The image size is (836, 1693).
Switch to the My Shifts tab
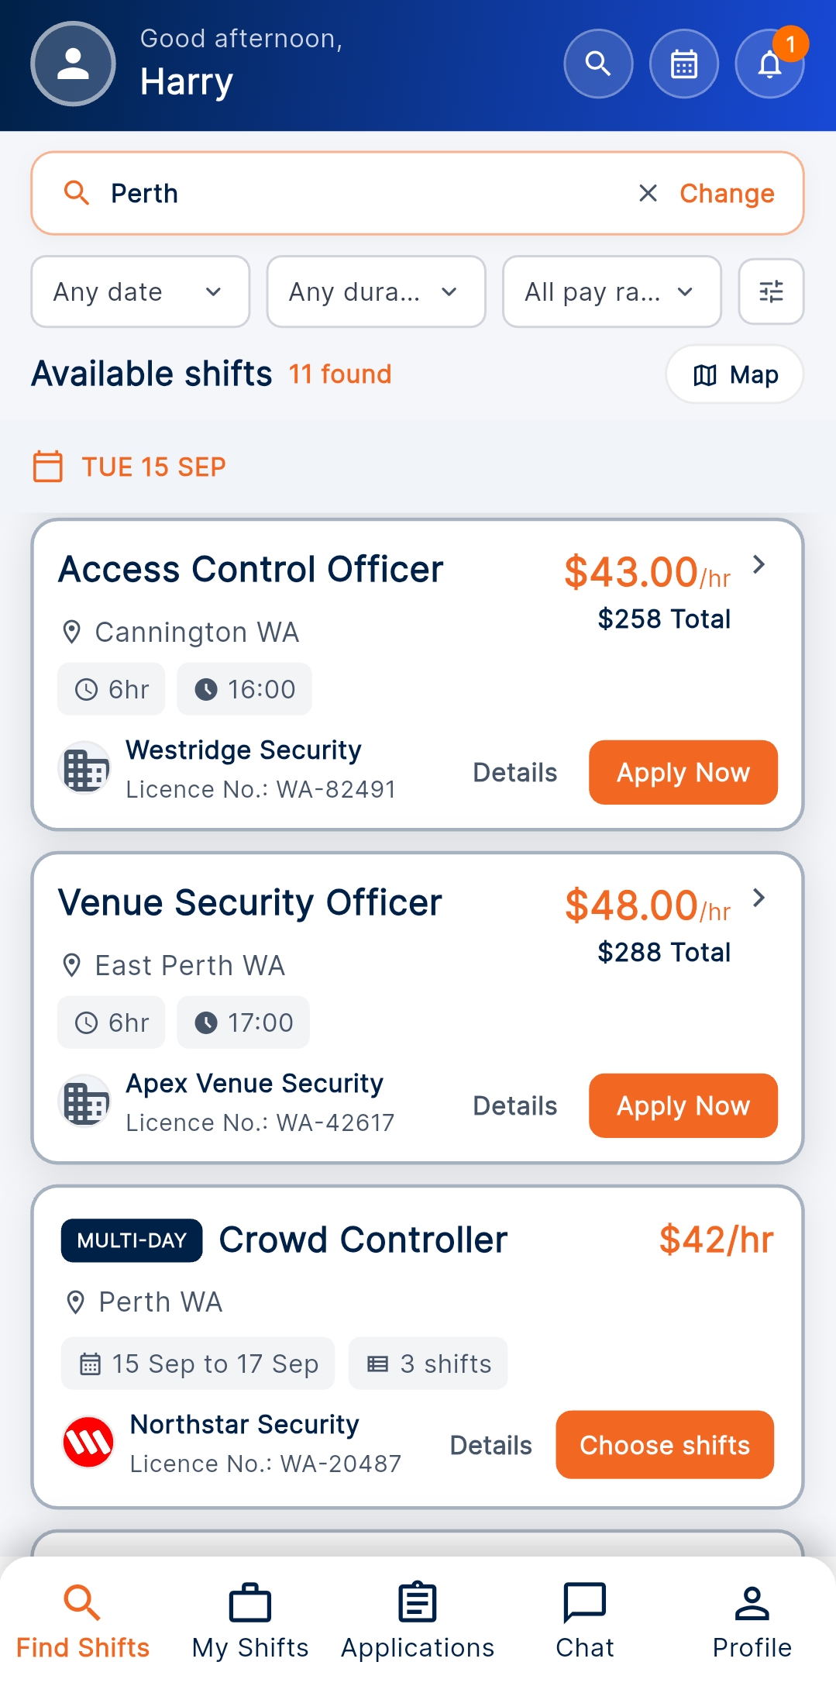[x=250, y=1622]
